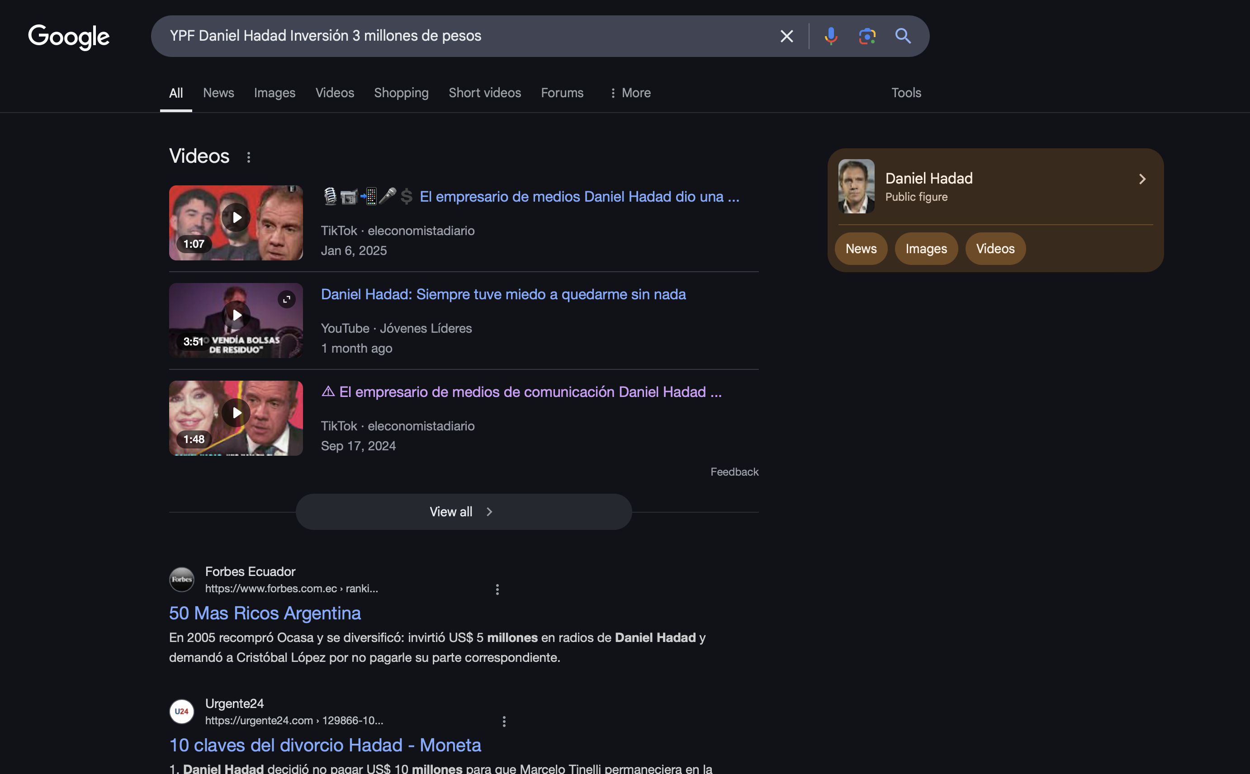Switch to the Shopping tab
This screenshot has width=1250, height=774.
tap(401, 93)
